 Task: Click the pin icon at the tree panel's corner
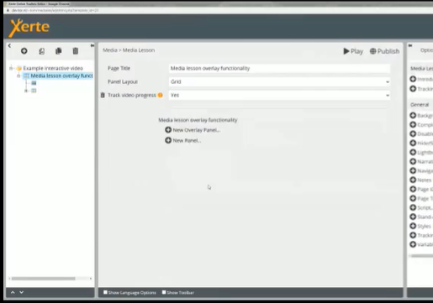(92, 45)
